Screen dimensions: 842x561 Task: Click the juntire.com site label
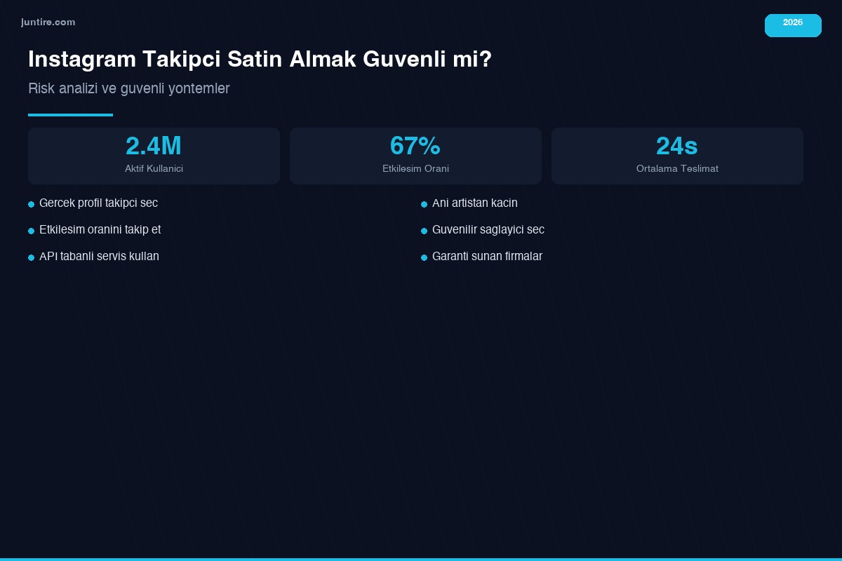pos(48,22)
